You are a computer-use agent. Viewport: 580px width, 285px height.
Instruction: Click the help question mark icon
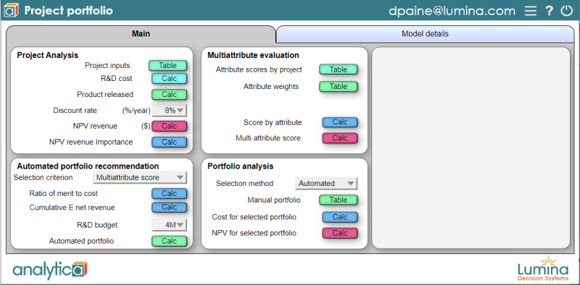pos(550,11)
